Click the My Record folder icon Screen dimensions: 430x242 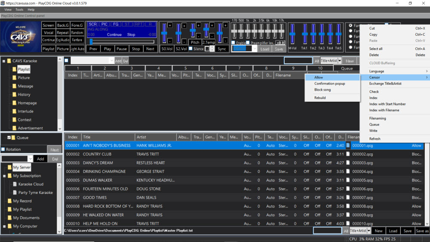9,201
